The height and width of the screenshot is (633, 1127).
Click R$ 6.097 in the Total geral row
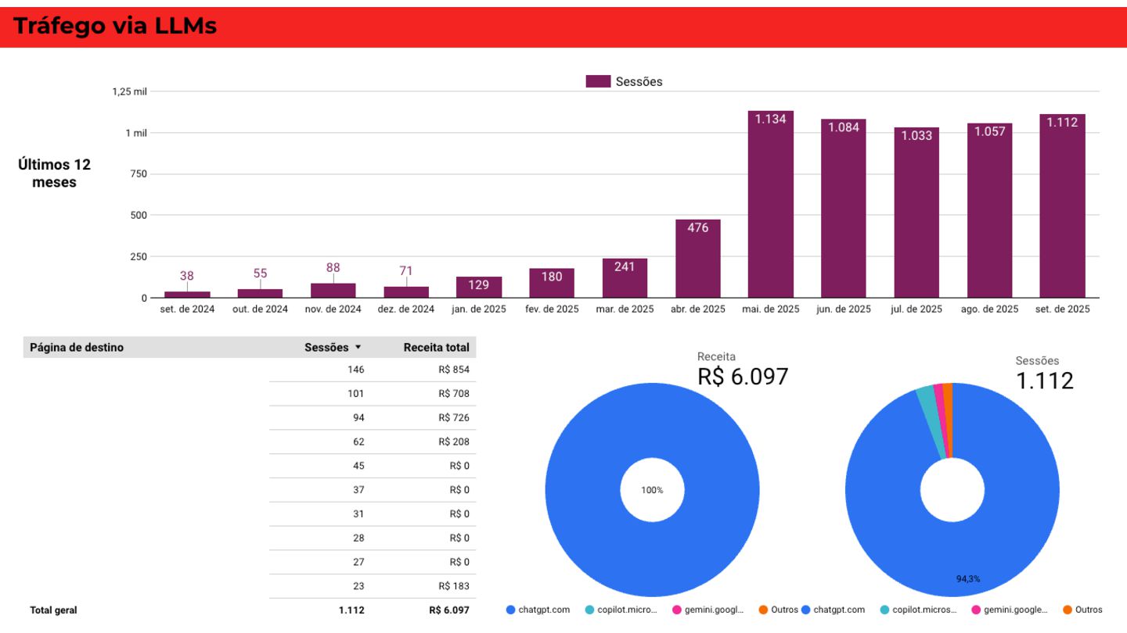[449, 610]
